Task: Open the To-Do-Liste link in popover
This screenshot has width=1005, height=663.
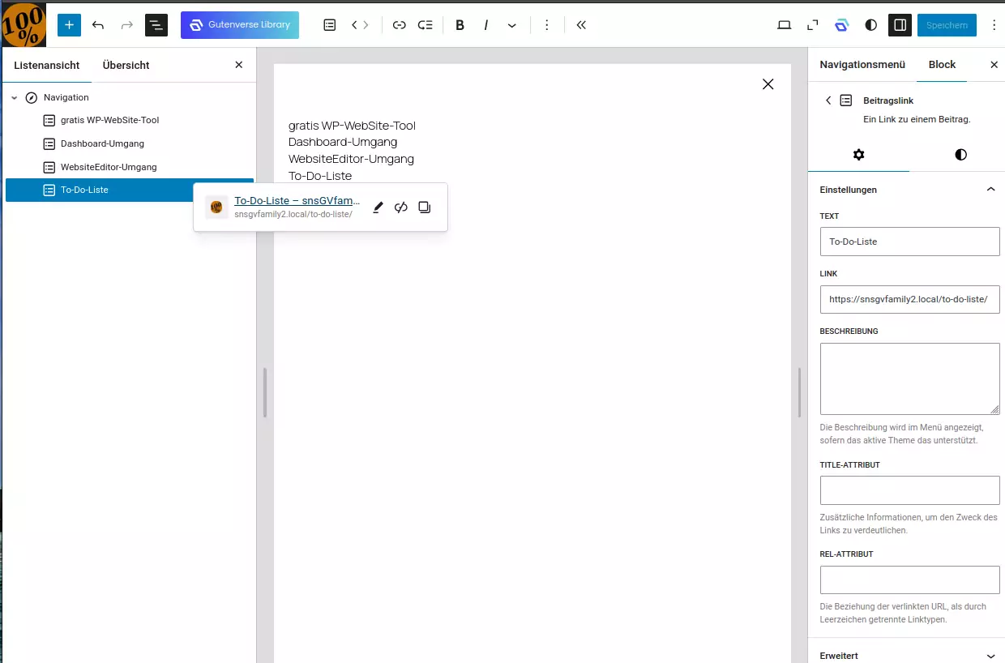Action: (x=297, y=201)
